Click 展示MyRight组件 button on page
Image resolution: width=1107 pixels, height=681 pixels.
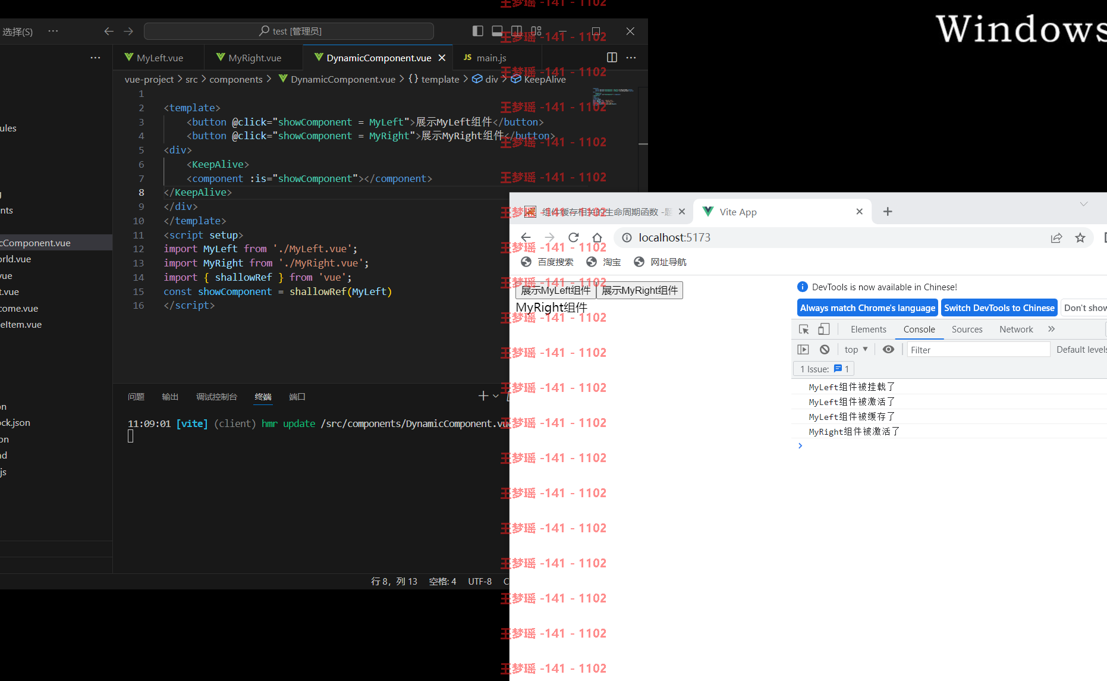click(x=640, y=290)
